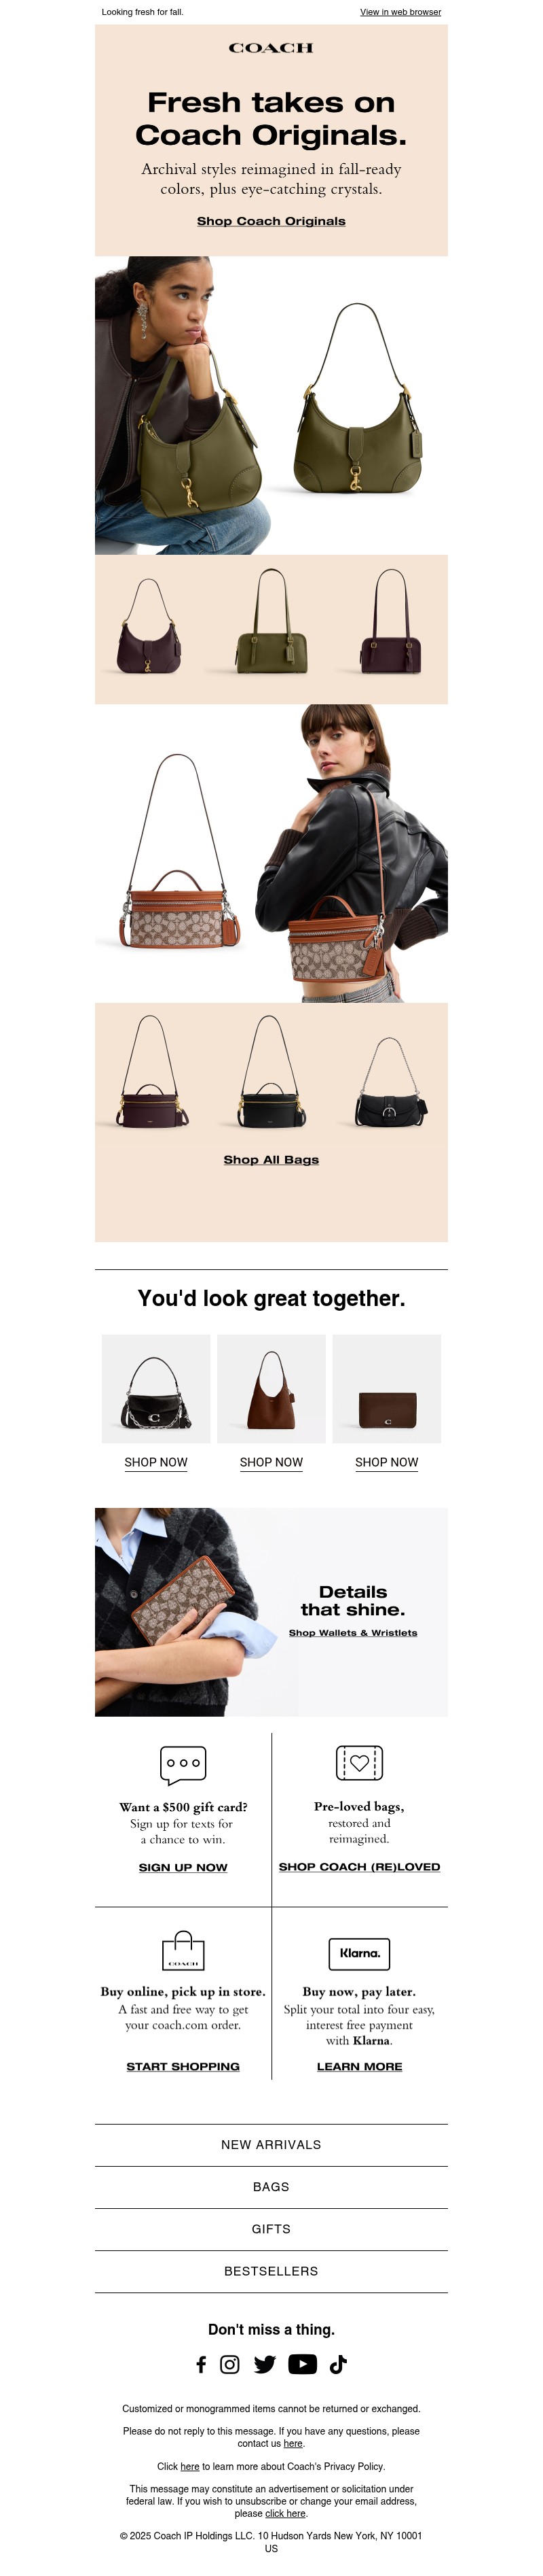Open the Facebook social icon

[x=201, y=2364]
